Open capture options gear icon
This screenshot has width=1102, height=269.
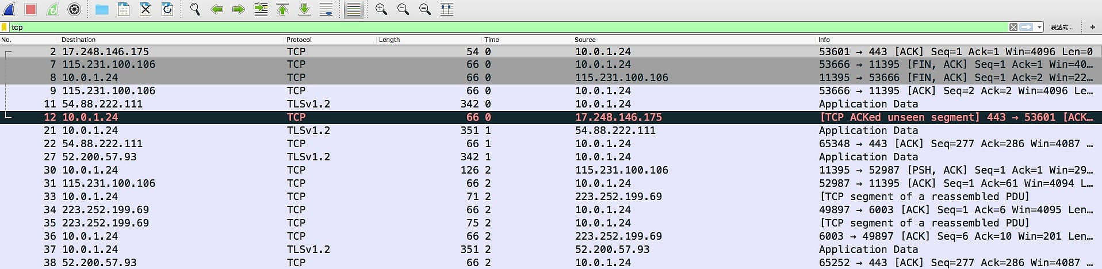tap(74, 9)
